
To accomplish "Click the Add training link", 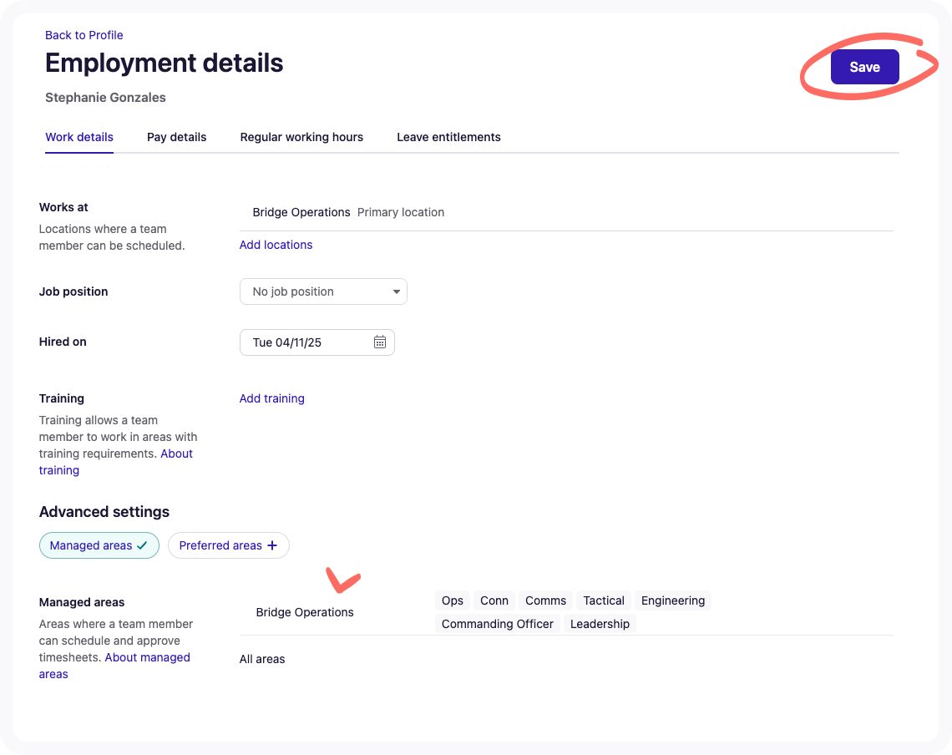I will tap(272, 398).
